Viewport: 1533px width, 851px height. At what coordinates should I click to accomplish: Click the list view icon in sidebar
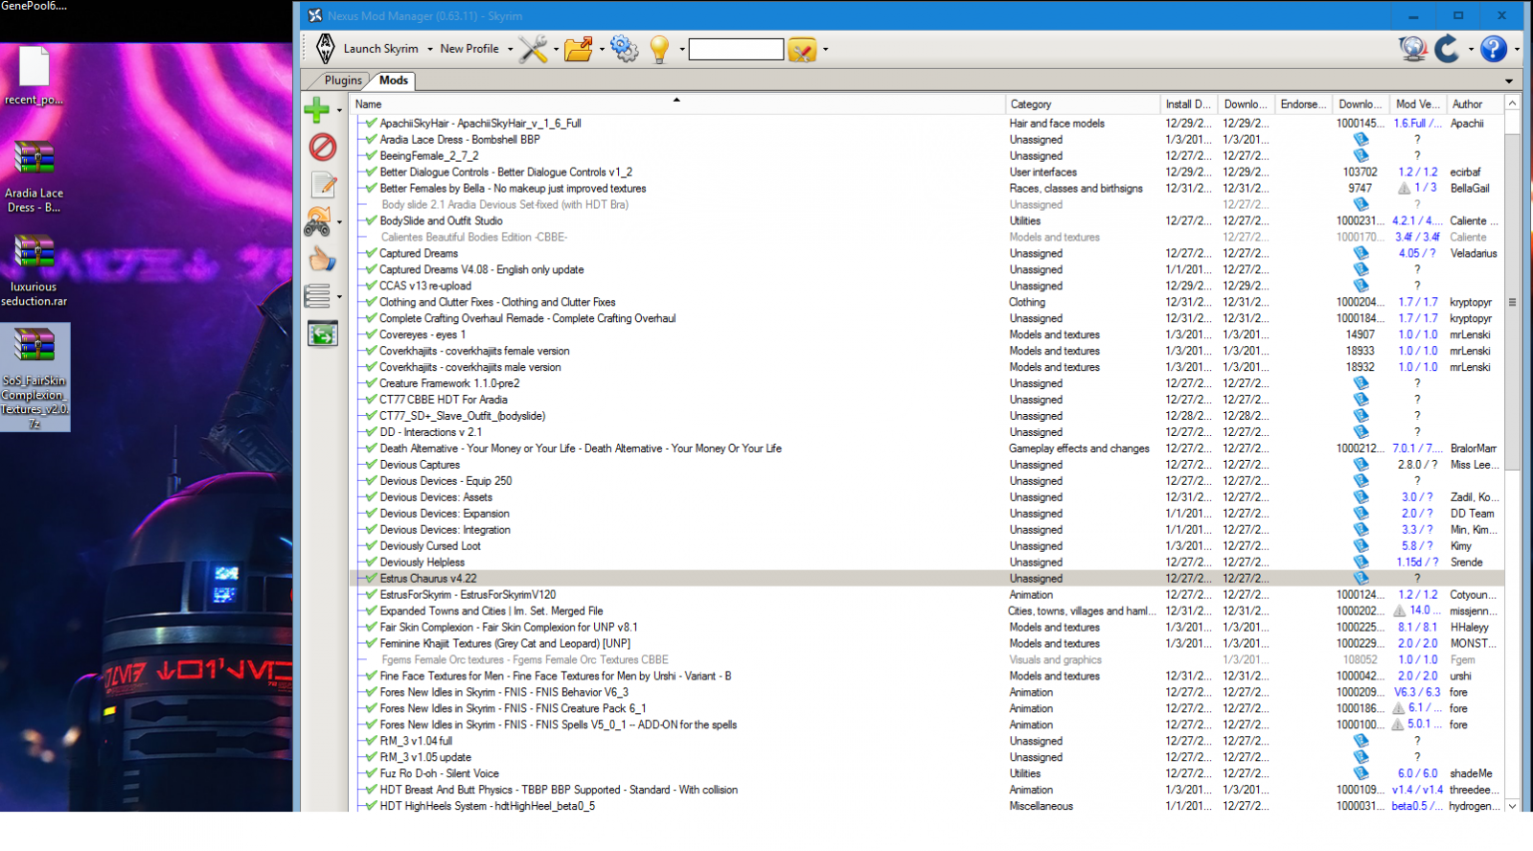317,296
